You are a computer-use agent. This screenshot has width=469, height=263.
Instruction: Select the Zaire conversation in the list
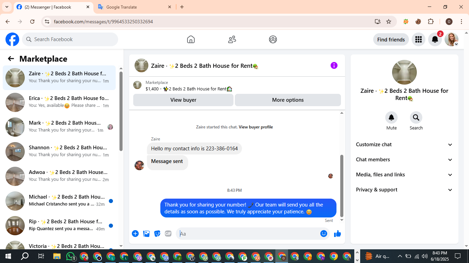[x=59, y=78]
